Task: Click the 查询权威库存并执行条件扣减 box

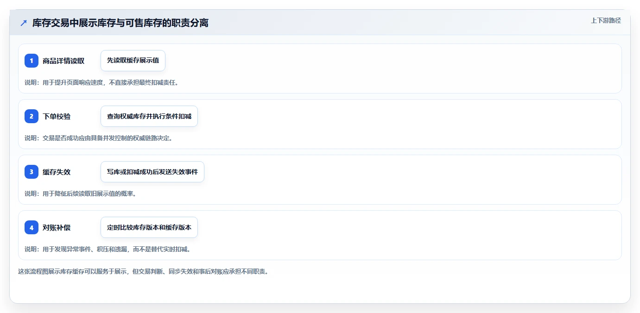Action: pos(149,116)
